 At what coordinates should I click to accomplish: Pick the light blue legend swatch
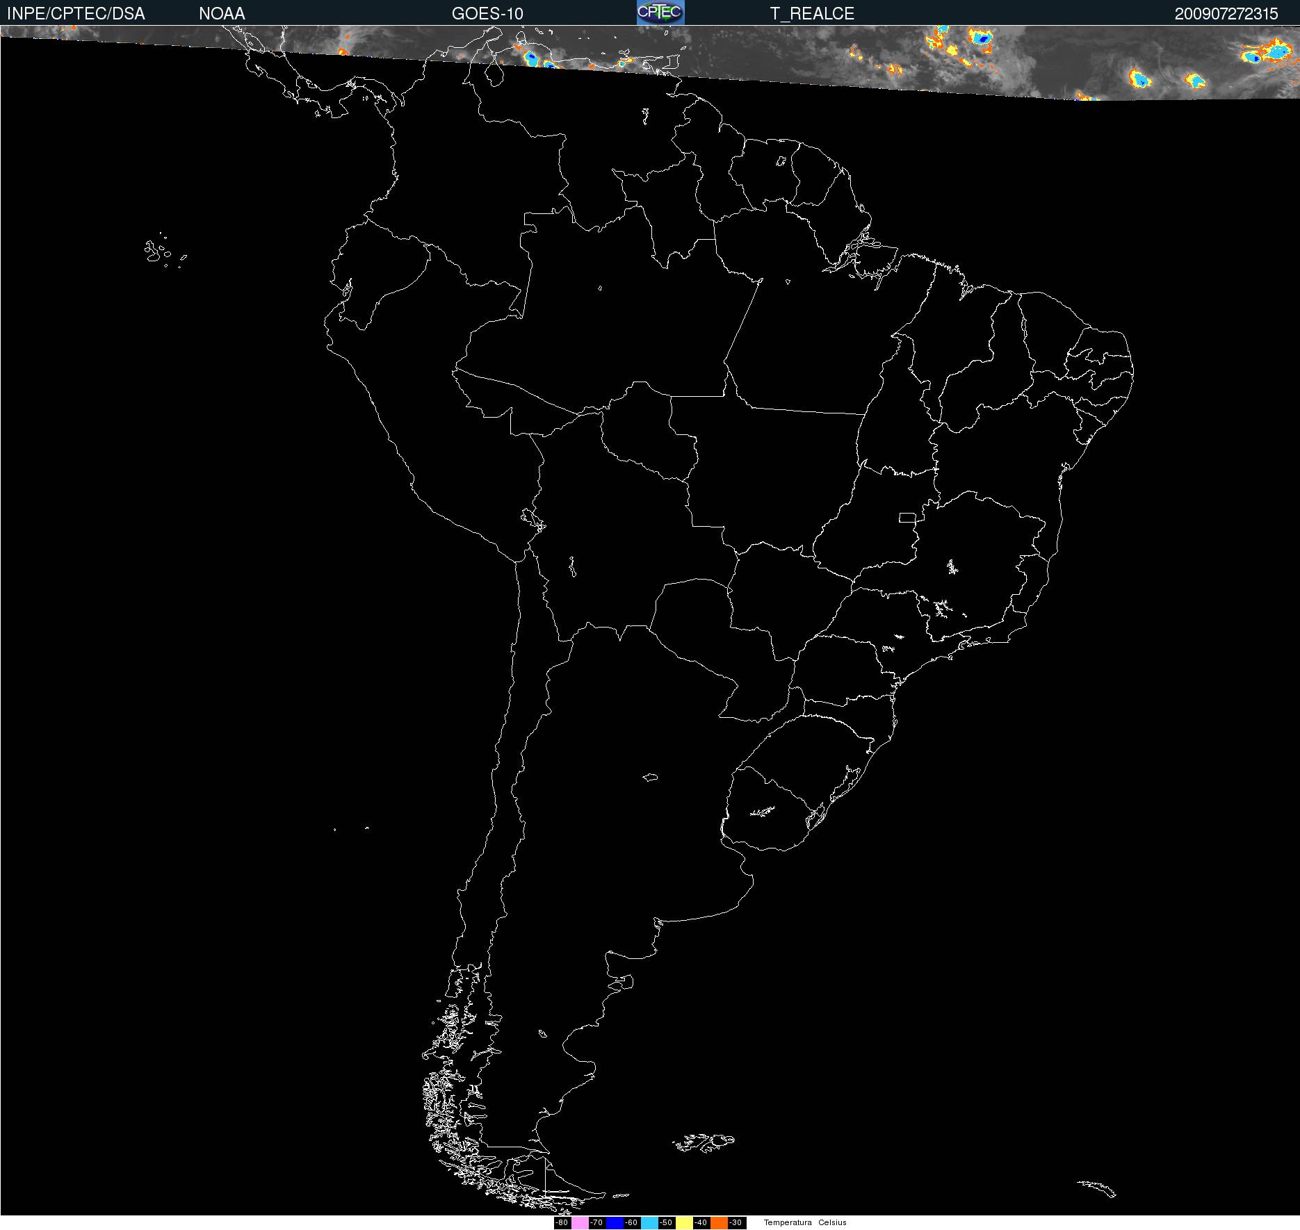click(x=649, y=1223)
